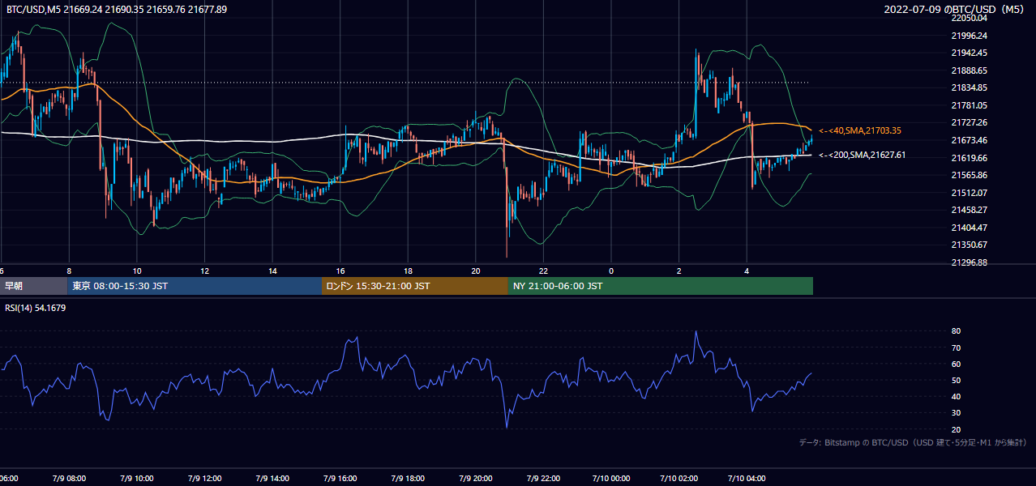Viewport: 1036px width, 486px height.
Task: Click price axis value 21727.26
Action: point(969,122)
